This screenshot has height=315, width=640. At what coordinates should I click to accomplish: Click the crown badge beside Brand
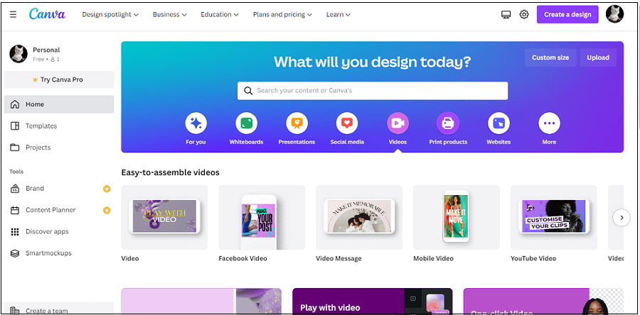107,189
